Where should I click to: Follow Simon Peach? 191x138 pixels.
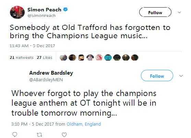point(155,12)
